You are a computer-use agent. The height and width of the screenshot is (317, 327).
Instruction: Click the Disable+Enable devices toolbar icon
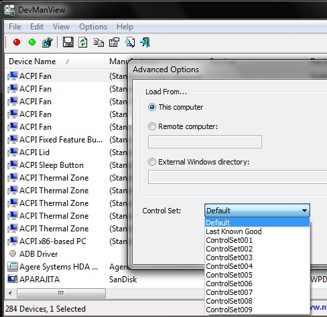(x=48, y=42)
